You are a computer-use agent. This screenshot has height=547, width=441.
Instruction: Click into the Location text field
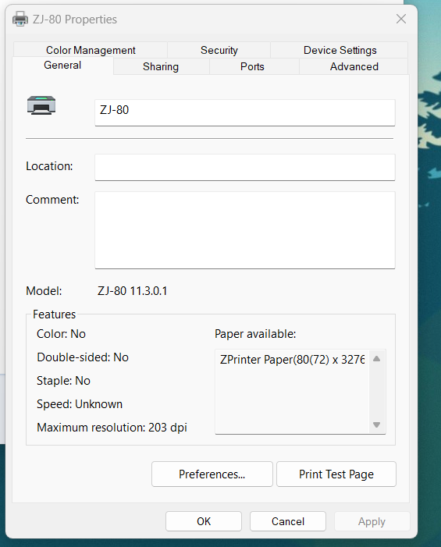(x=245, y=168)
